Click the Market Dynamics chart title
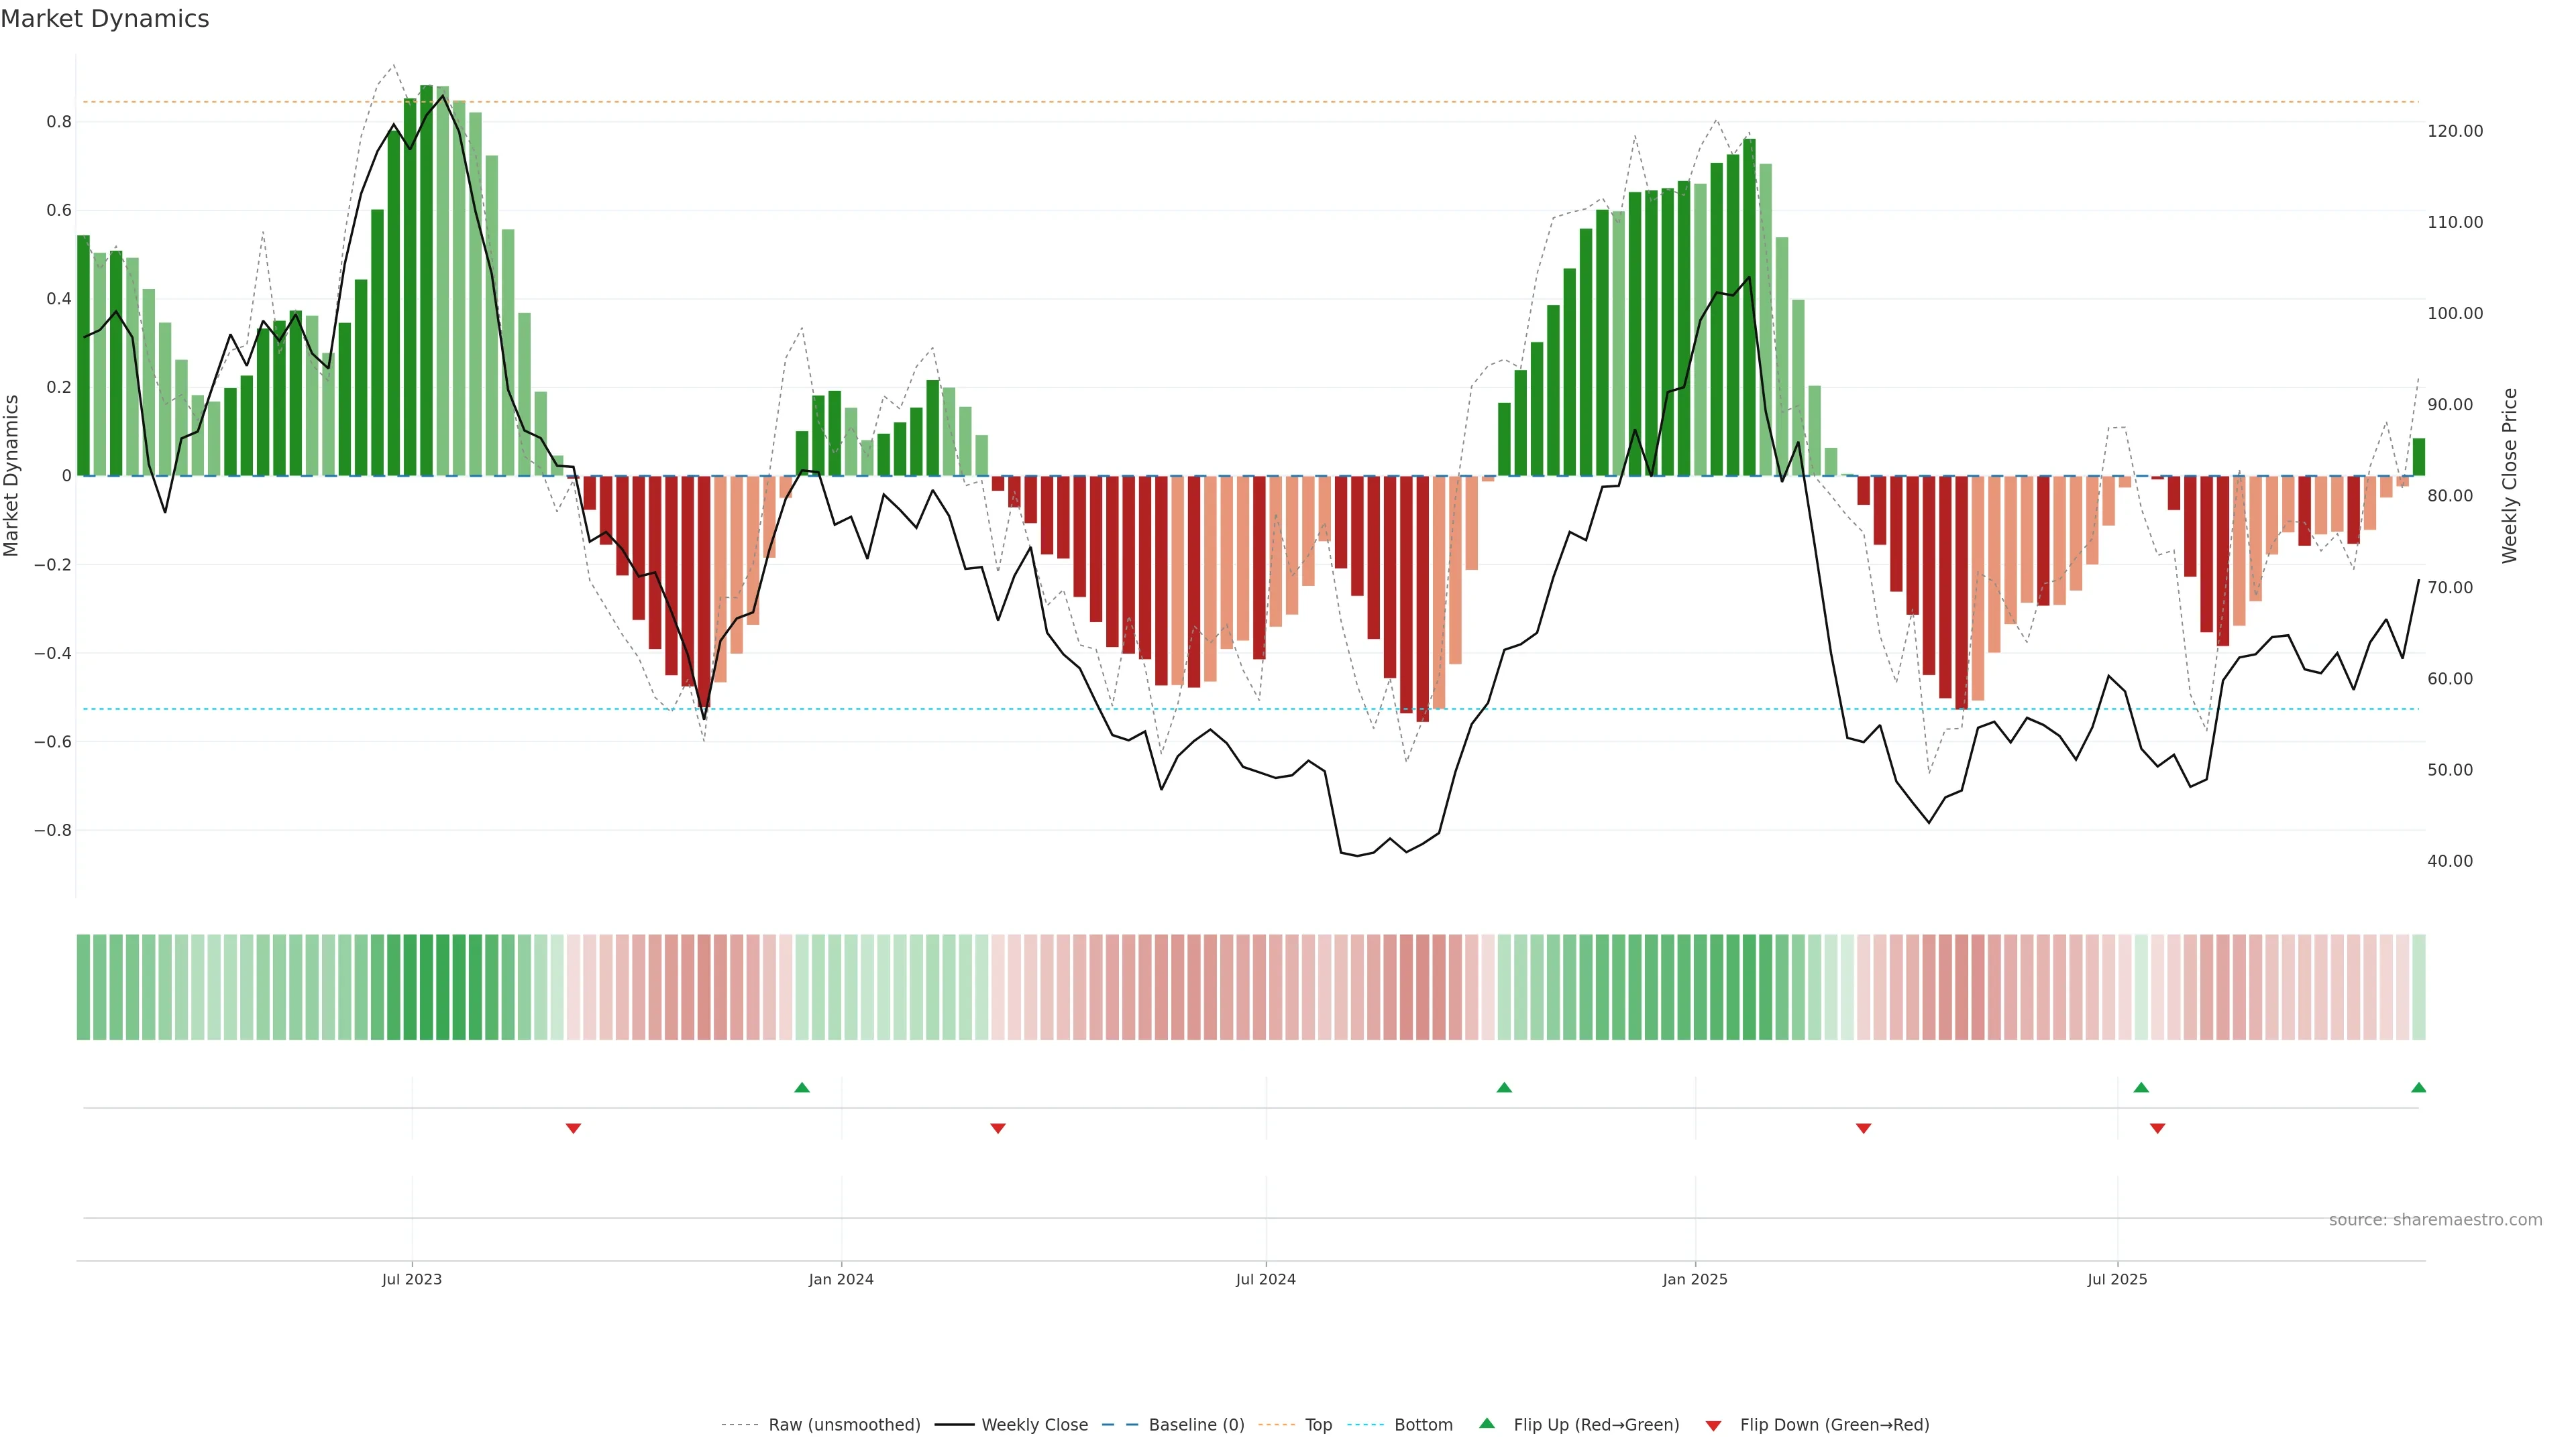 (105, 19)
